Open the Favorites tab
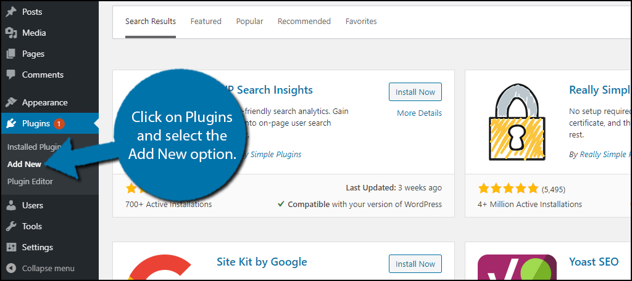Viewport: 632px width, 281px height. [361, 22]
